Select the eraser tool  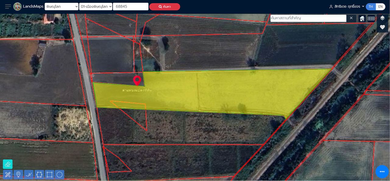8,164
